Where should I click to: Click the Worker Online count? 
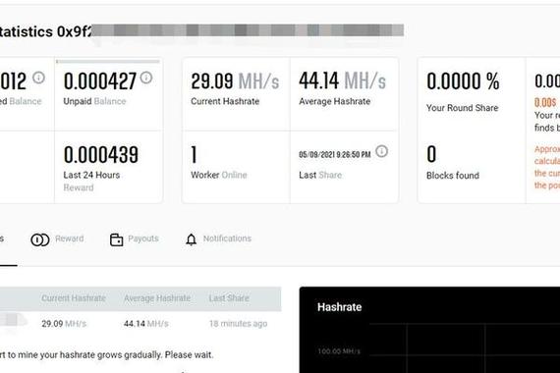pyautogui.click(x=194, y=154)
